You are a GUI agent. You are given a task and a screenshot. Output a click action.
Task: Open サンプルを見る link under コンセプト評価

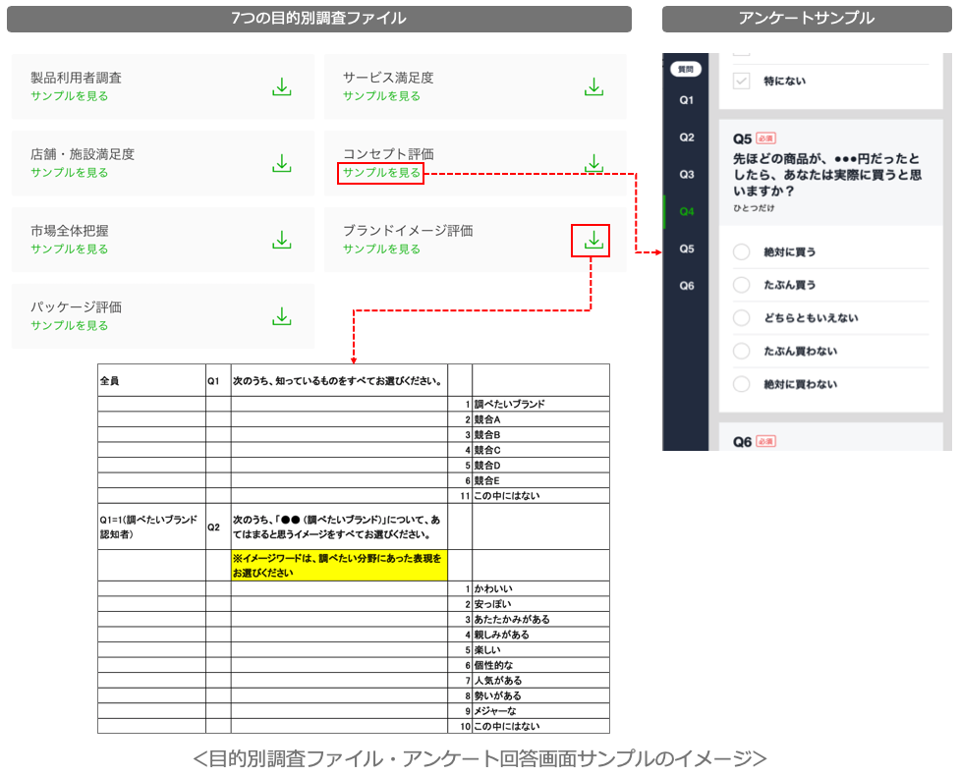pyautogui.click(x=381, y=173)
